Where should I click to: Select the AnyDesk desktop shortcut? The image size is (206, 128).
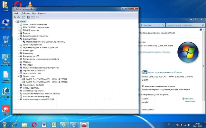[6, 110]
